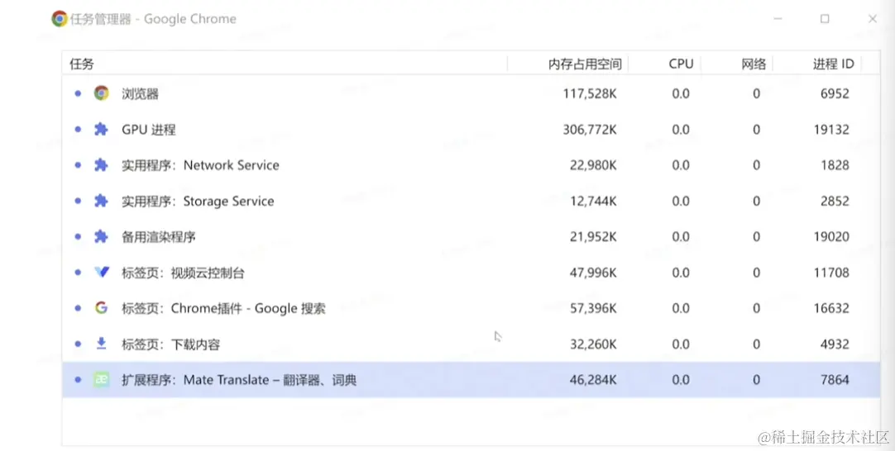Click the 网络 value in GPU 进程 row
The width and height of the screenshot is (895, 451).
pyautogui.click(x=756, y=130)
